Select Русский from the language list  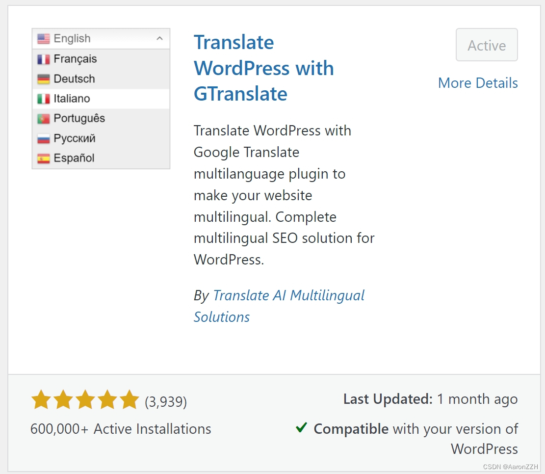click(101, 138)
